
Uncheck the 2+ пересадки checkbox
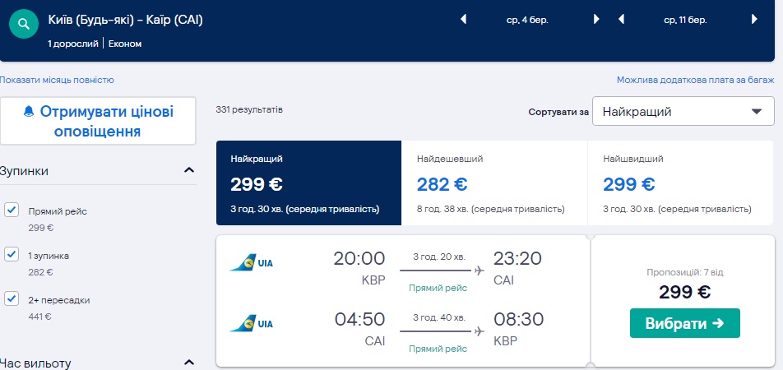click(x=12, y=298)
